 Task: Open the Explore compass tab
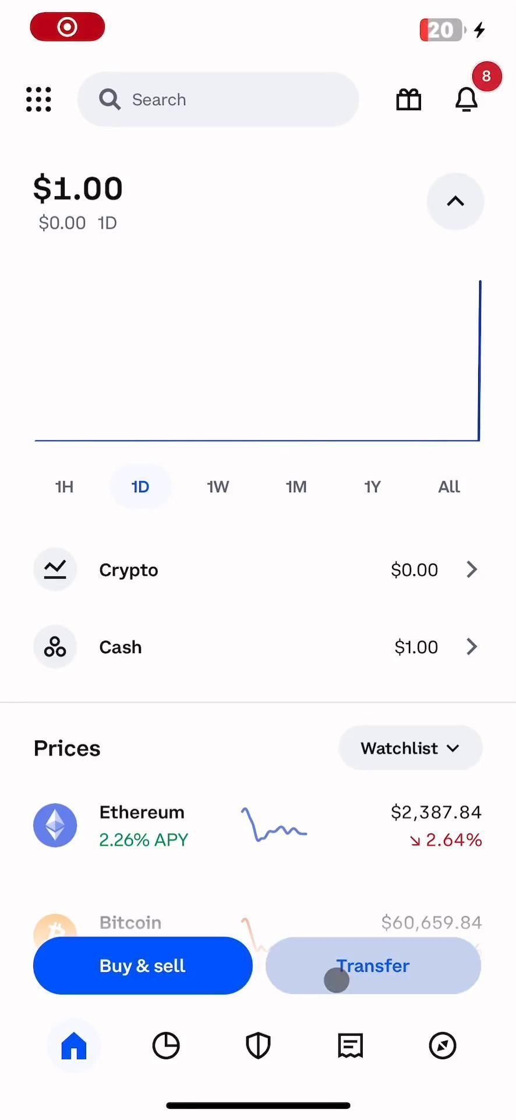tap(443, 1045)
